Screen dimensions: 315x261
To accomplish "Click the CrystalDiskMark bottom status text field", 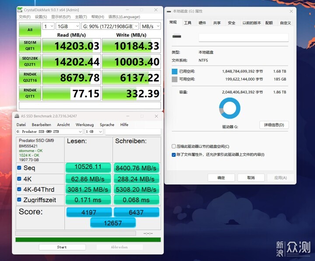I will tap(90, 105).
